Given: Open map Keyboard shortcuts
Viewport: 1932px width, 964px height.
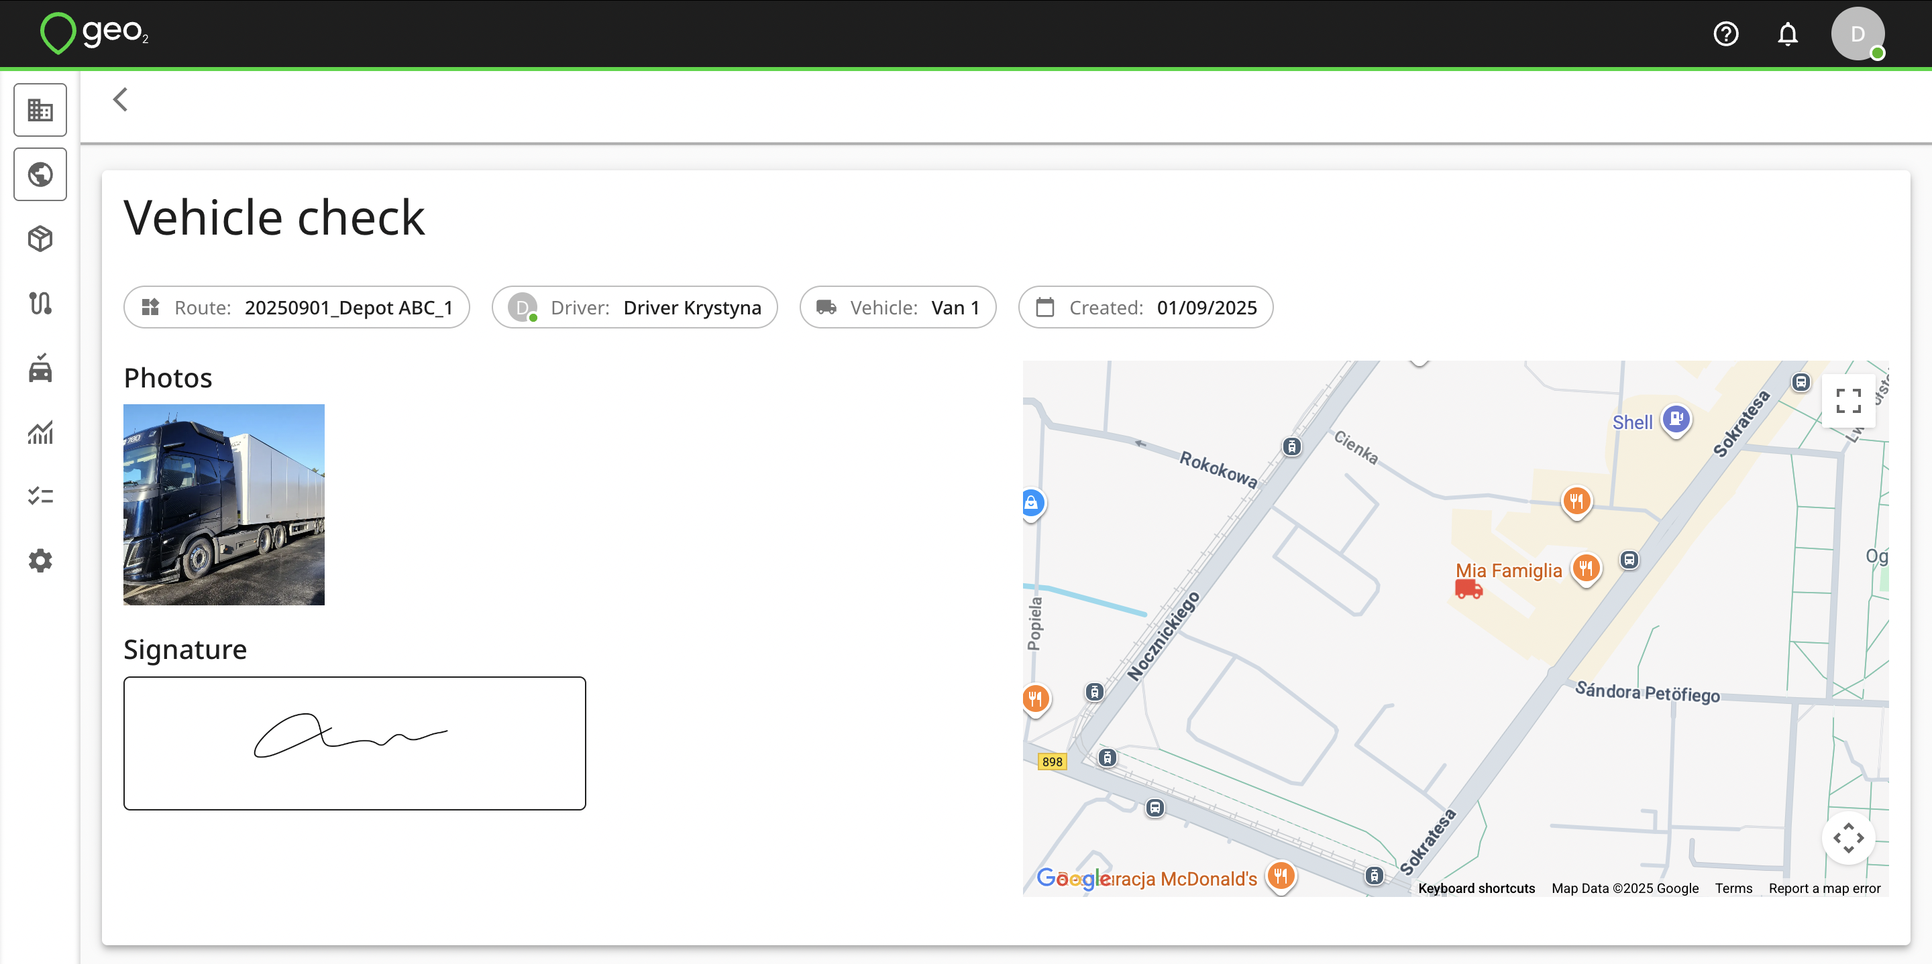Looking at the screenshot, I should (1476, 888).
